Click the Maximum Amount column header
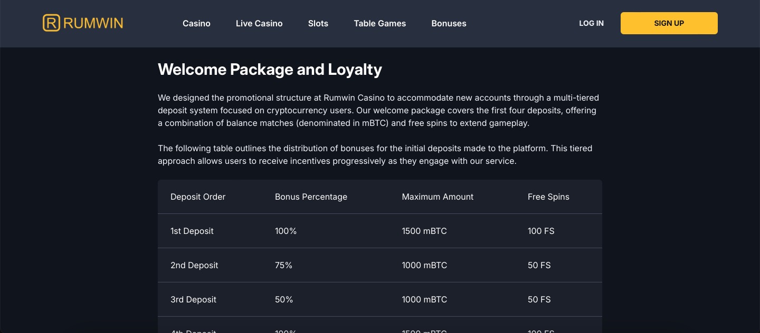 point(438,197)
